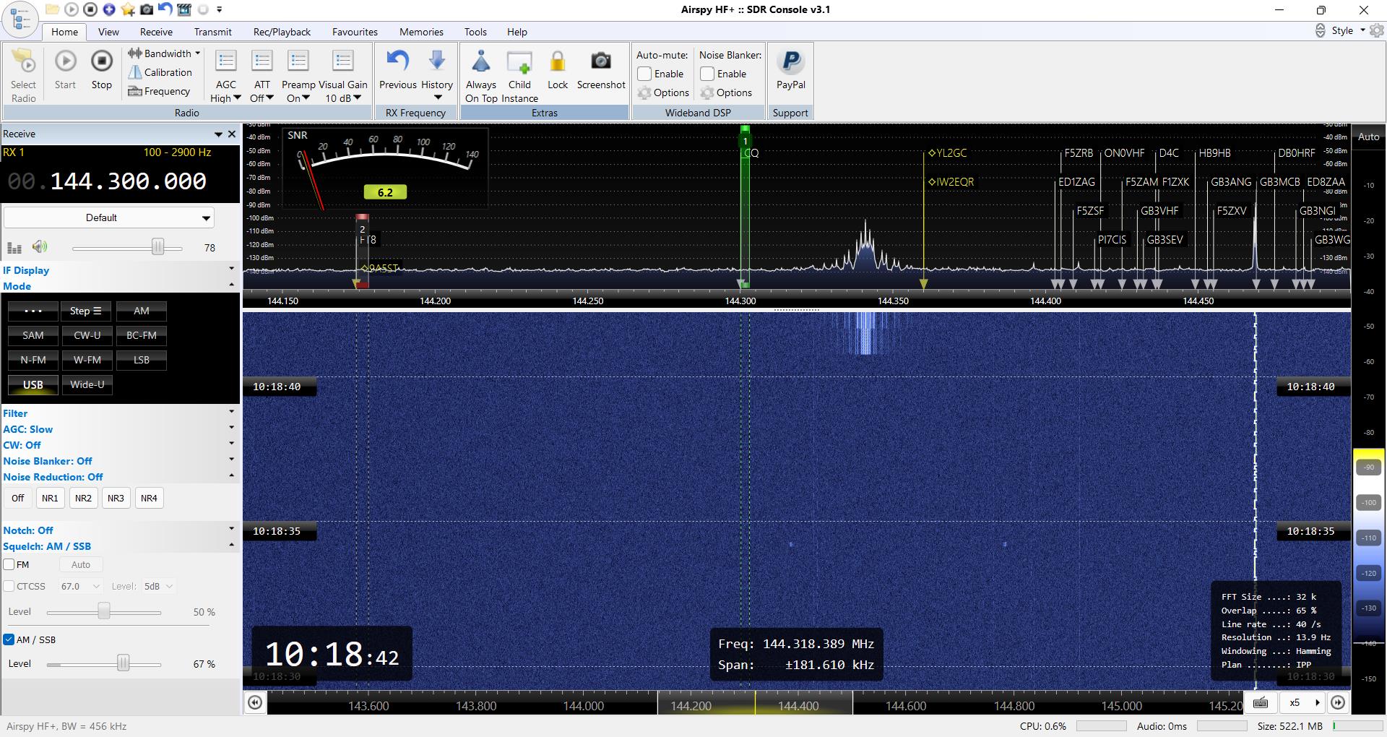Screen dimensions: 1387x737
Task: Select NR1 noise reduction
Action: coord(50,498)
